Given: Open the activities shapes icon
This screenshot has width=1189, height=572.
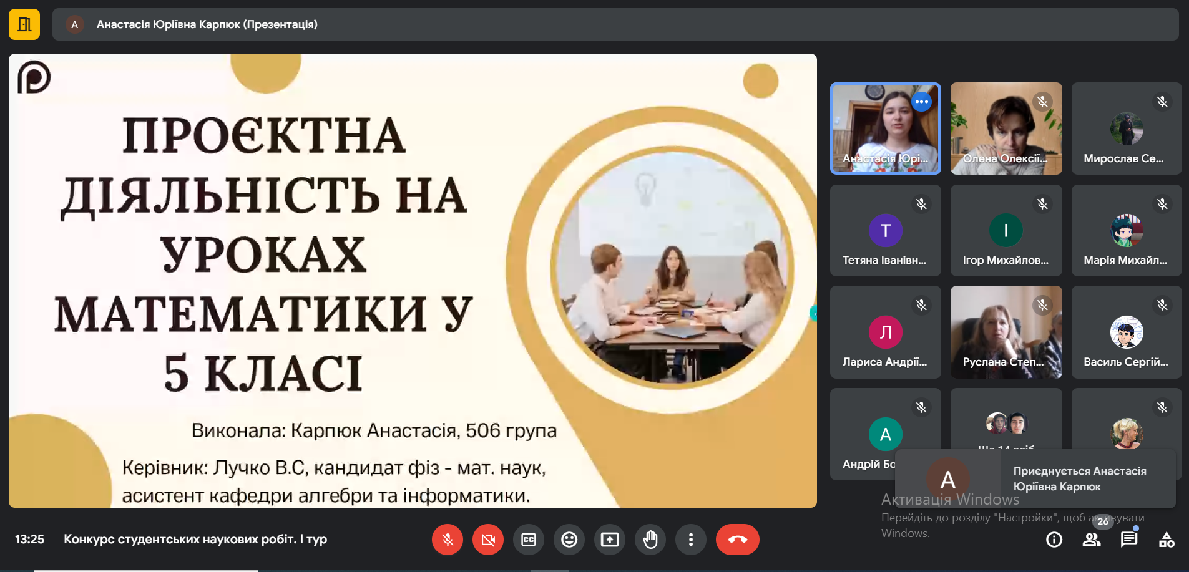Looking at the screenshot, I should [1167, 540].
